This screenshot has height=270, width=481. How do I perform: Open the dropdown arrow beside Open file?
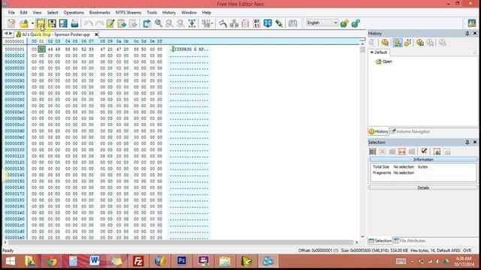tap(32, 23)
